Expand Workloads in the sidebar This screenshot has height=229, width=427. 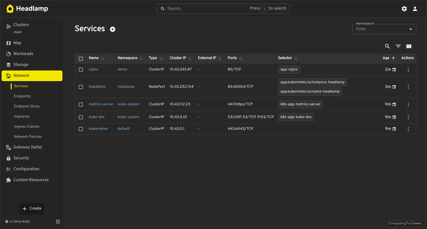[x=32, y=54]
